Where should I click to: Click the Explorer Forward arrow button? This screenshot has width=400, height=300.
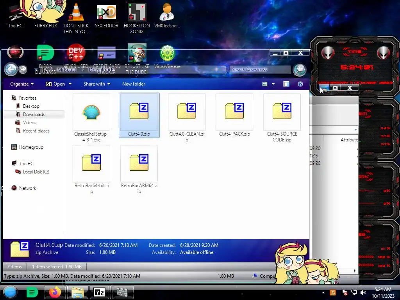coord(23,70)
